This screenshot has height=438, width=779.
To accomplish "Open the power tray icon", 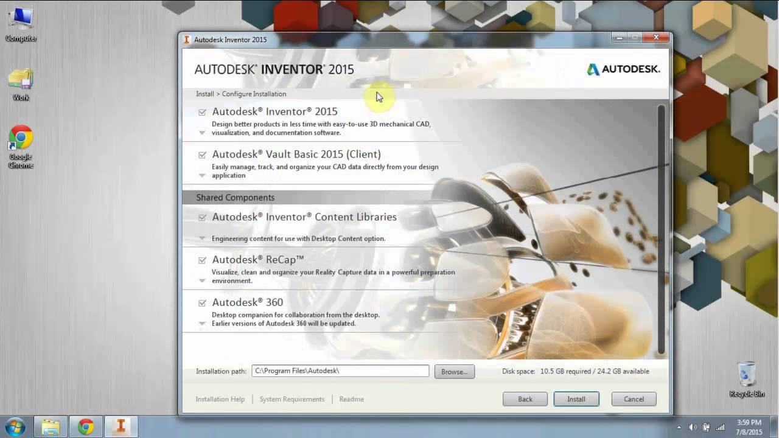I will click(x=706, y=427).
